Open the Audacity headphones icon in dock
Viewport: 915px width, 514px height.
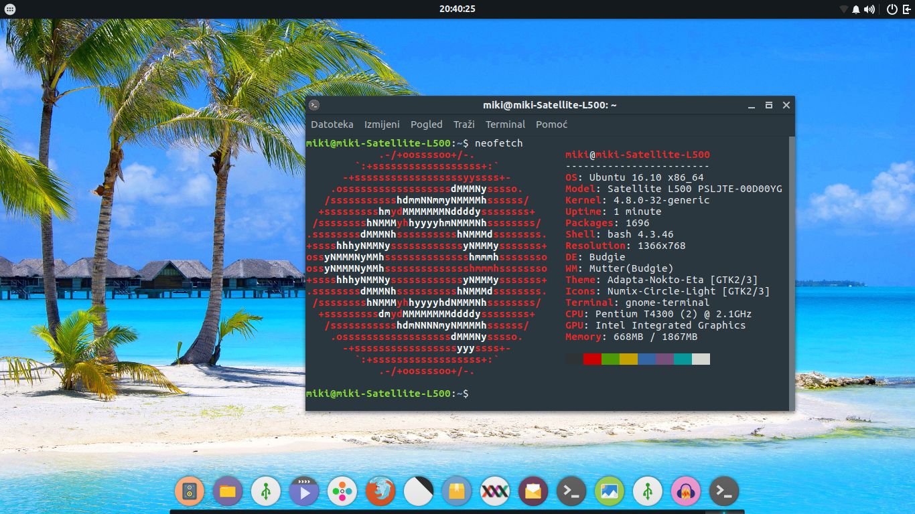tap(685, 492)
